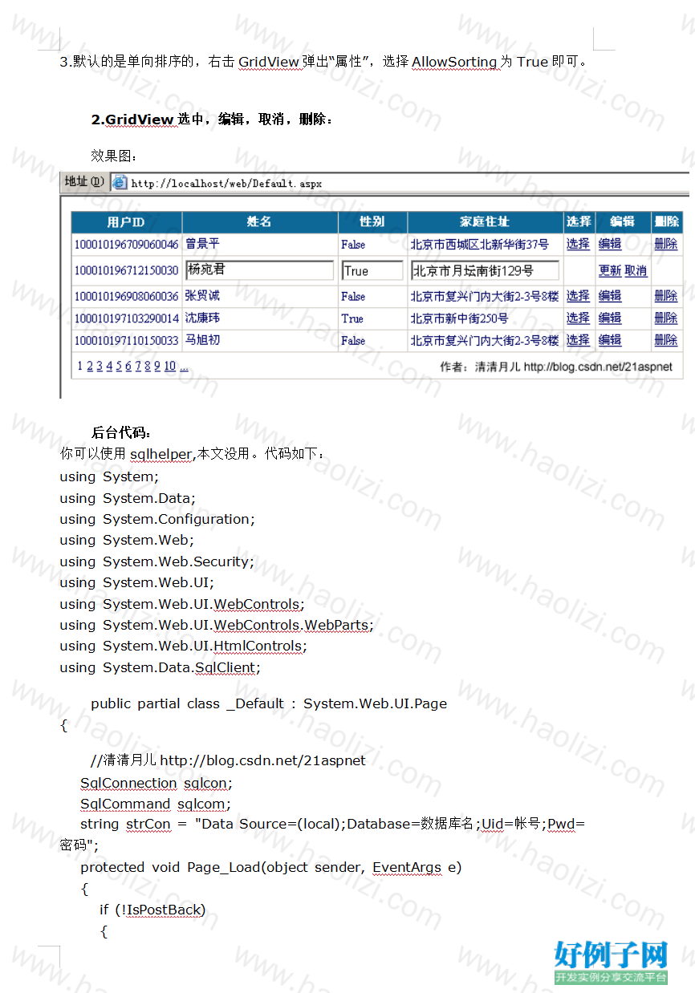Click user ID 100010196908060036
The height and width of the screenshot is (993, 695).
[x=127, y=297]
